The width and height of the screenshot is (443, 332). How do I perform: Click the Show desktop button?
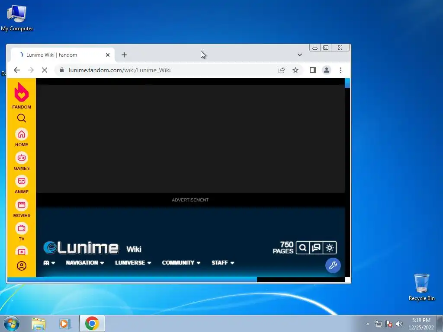440,323
